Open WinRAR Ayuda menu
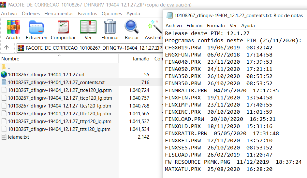Screen dimensions: 307x178 (x=133, y=13)
